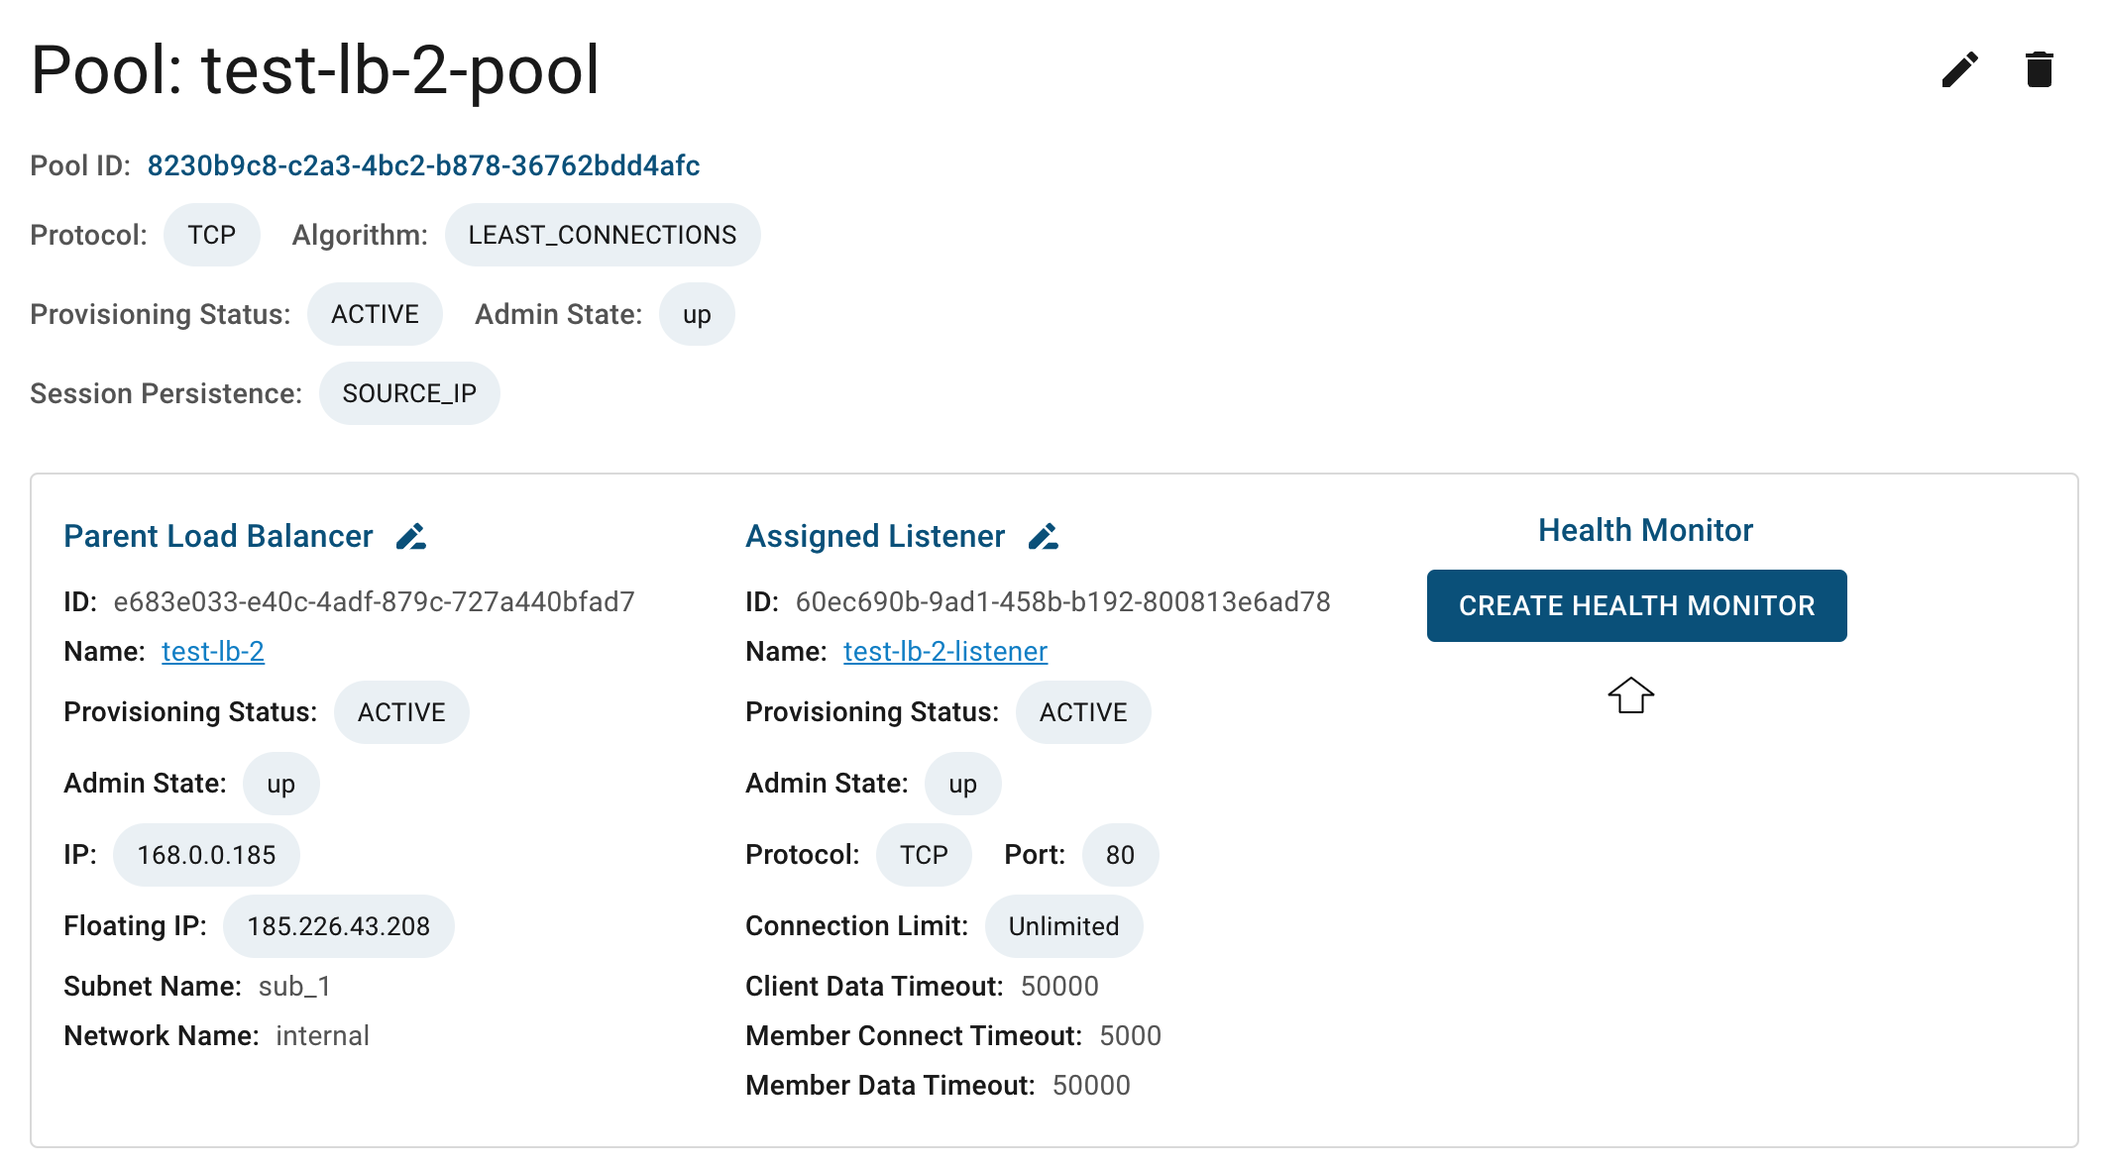2105x1167 pixels.
Task: Click the pencil edit pool icon
Action: pos(1959,69)
